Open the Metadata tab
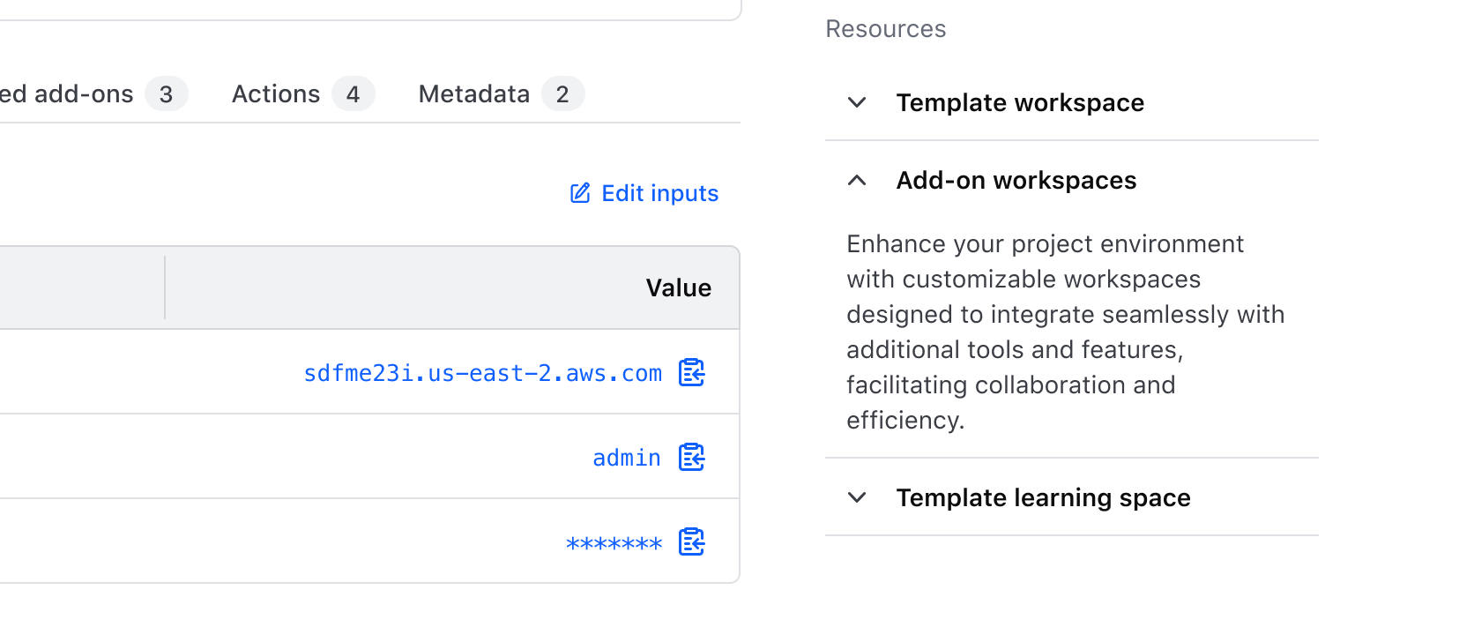 (x=474, y=93)
